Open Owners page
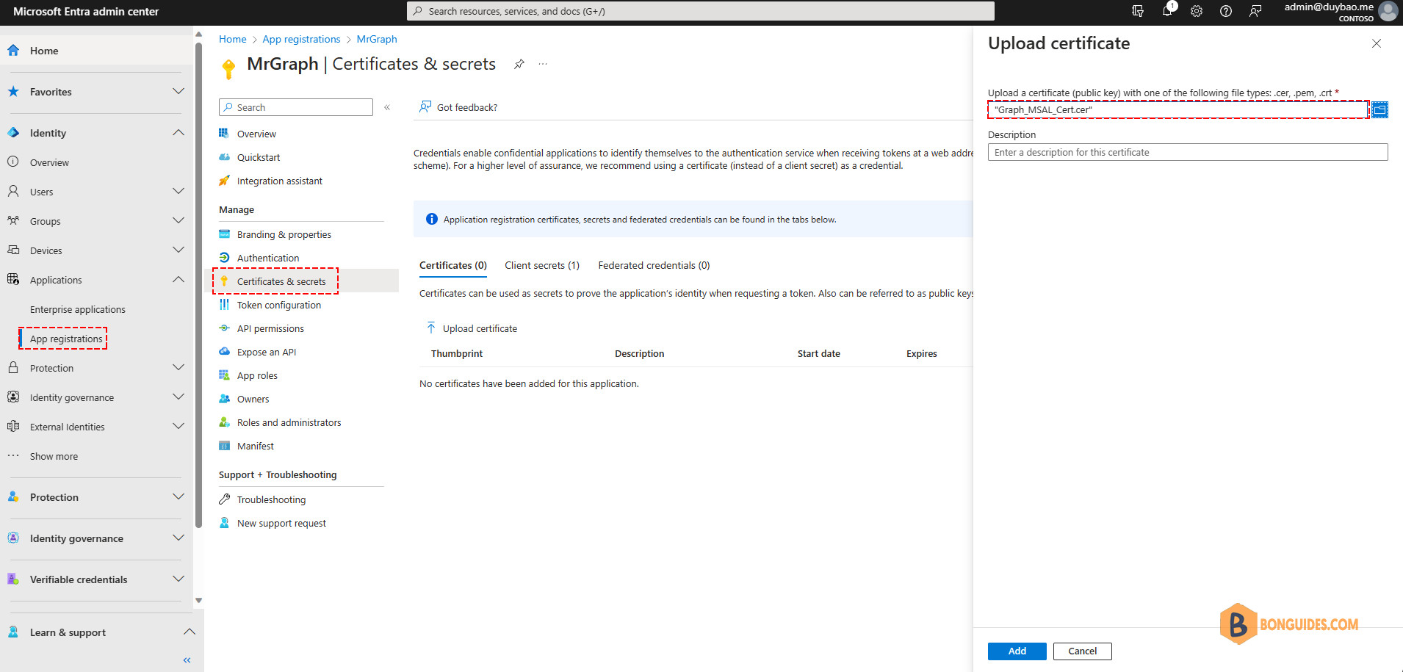Image resolution: width=1403 pixels, height=672 pixels. 253,399
